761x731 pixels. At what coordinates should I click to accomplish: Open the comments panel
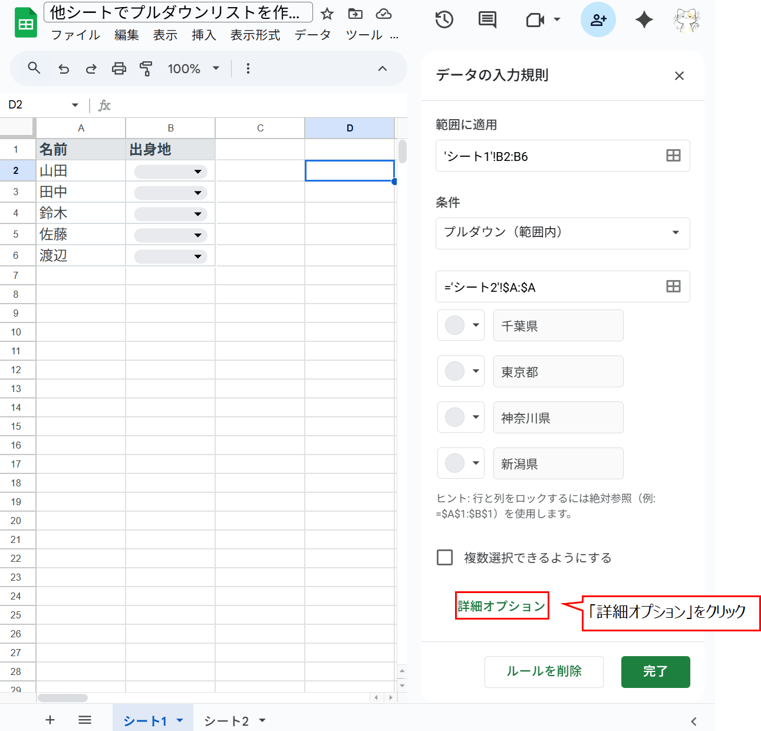point(487,19)
